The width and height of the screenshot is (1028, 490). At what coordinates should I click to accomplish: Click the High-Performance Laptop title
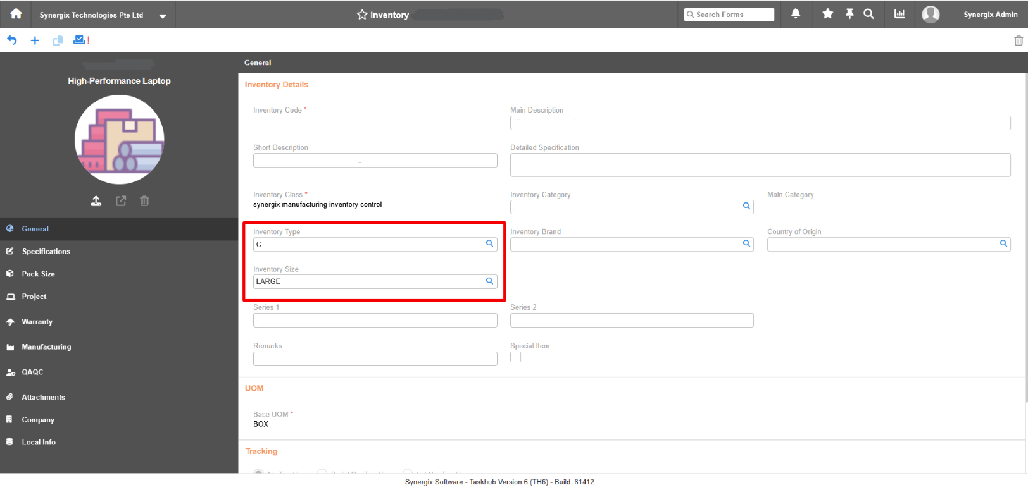[x=119, y=81]
